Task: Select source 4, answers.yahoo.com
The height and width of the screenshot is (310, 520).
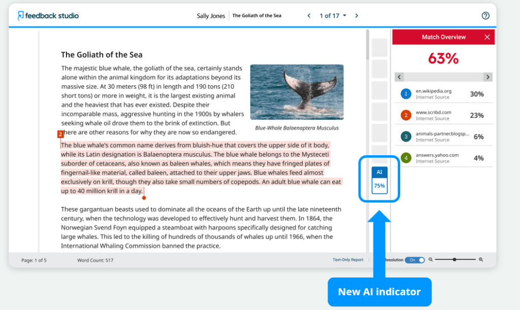Action: coord(442,158)
